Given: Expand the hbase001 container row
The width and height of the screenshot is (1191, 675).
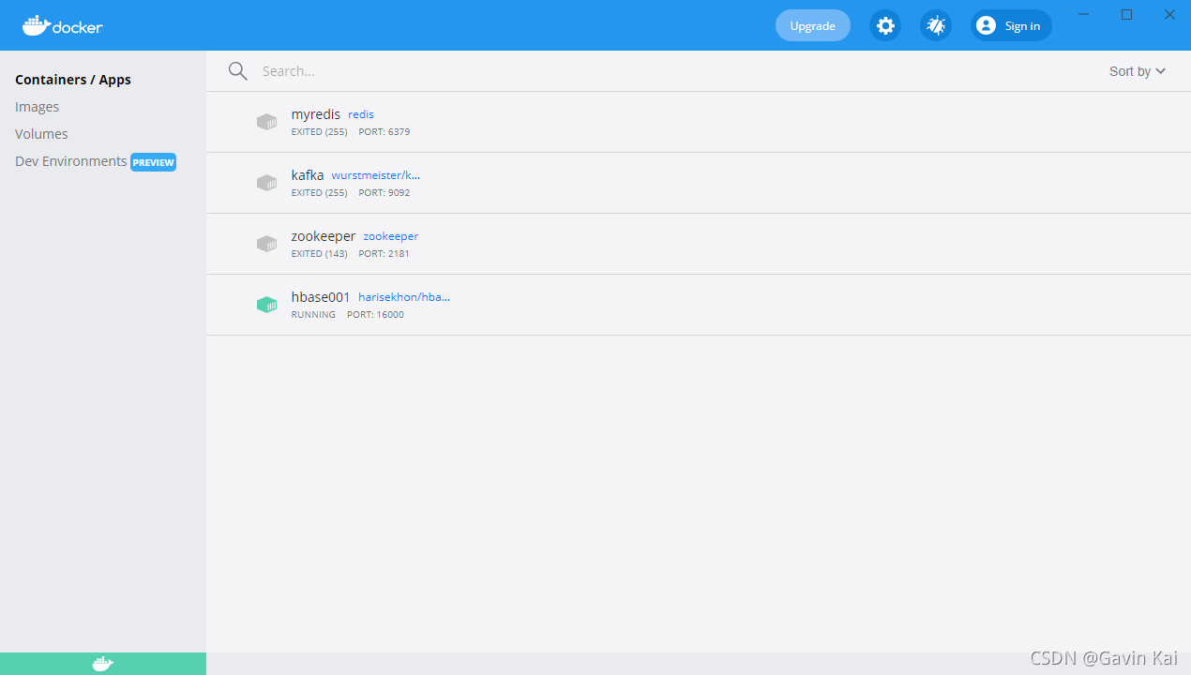Looking at the screenshot, I should 656,305.
